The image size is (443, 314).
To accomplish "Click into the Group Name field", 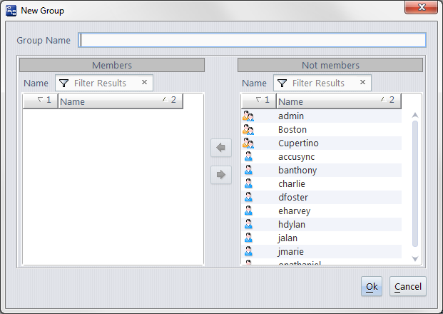I will (253, 40).
